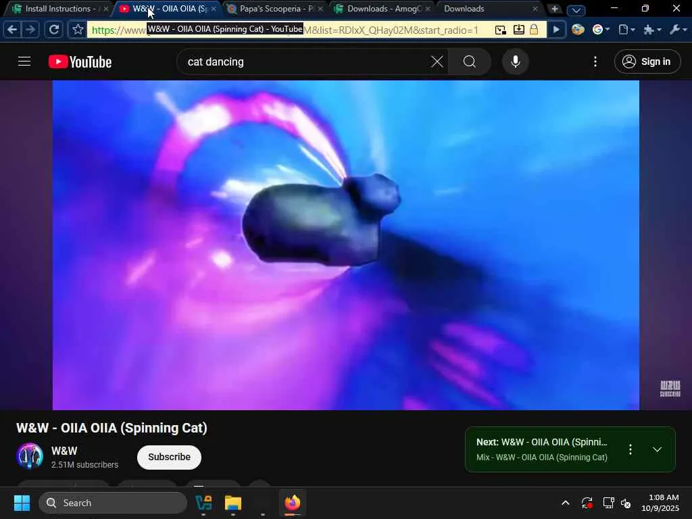Image resolution: width=692 pixels, height=519 pixels.
Task: Open the Firefox-style browser on the taskbar
Action: [292, 503]
